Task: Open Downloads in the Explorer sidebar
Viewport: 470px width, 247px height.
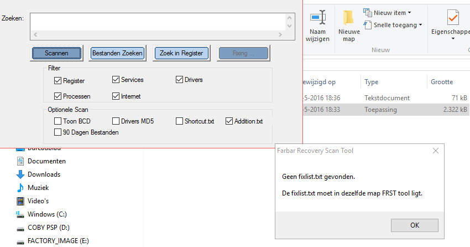Action: (x=44, y=174)
